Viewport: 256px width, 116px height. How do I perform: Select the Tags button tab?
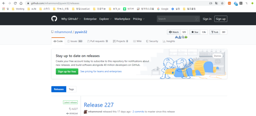coord(71,89)
